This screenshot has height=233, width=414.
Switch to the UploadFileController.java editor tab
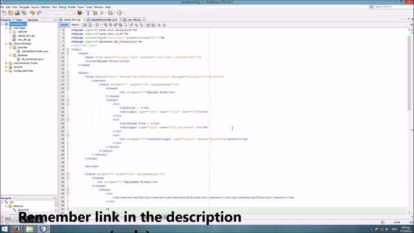click(103, 20)
